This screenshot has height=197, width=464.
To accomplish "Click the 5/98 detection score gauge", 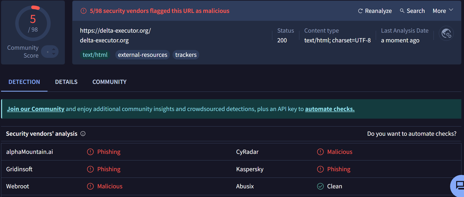I will click(33, 23).
